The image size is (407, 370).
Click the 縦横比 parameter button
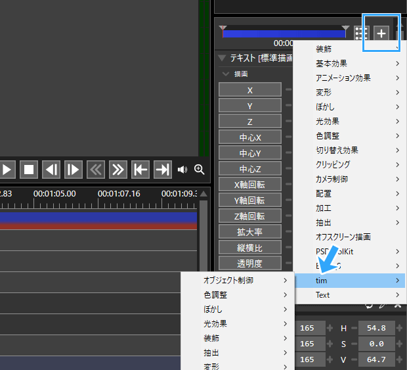[250, 248]
